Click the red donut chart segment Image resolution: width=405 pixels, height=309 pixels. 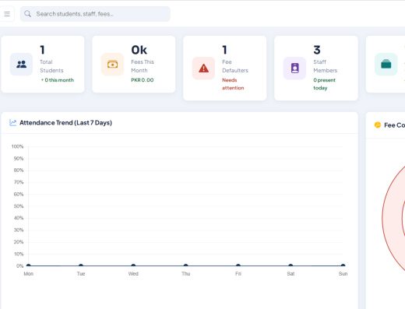[x=392, y=218]
